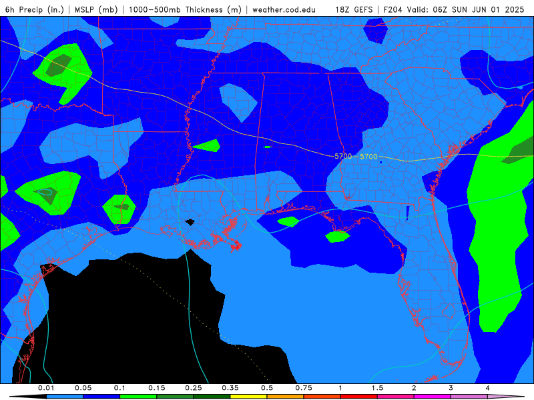Click the legend value 2
Screen dimensions: 534x400
tap(414, 388)
